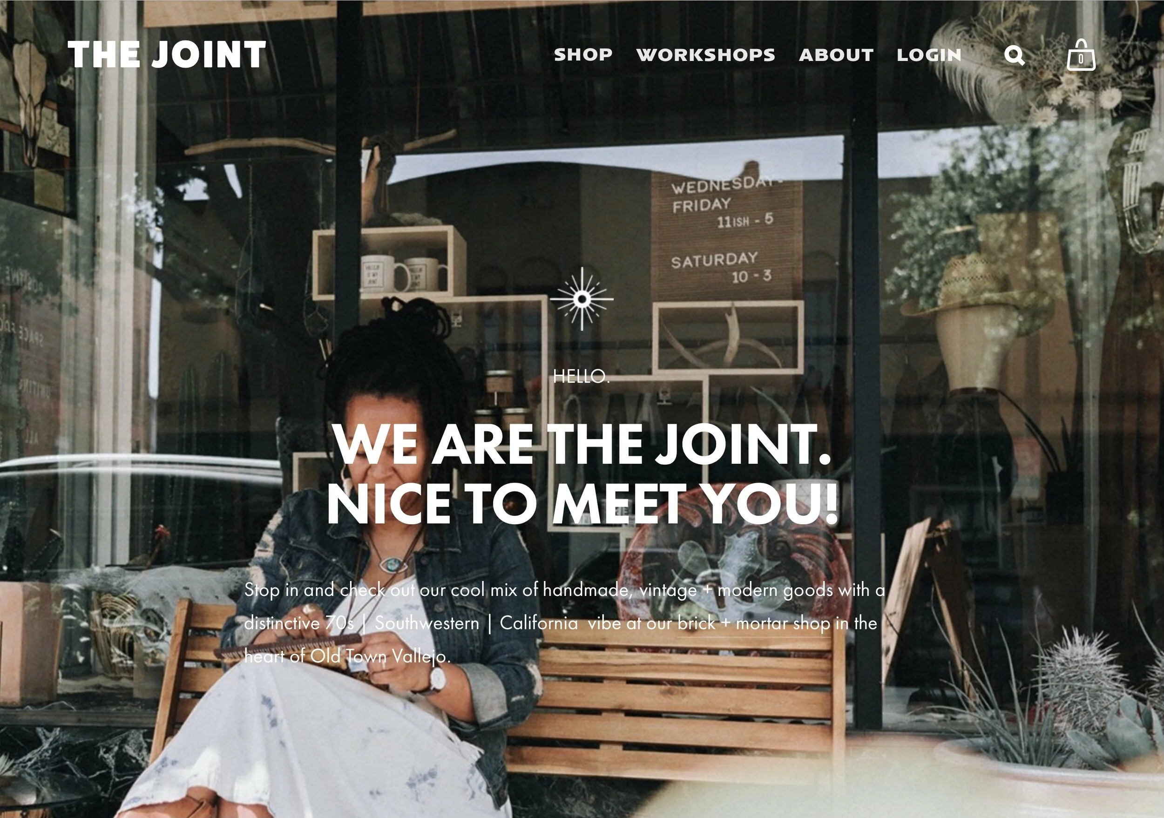1164x818 pixels.
Task: Go home via THE JOINT logo
Action: tap(167, 54)
